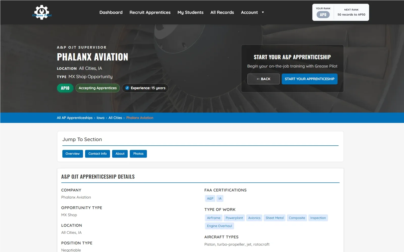Screen dimensions: 404x252
Task: Click the Back button
Action: pos(263,79)
